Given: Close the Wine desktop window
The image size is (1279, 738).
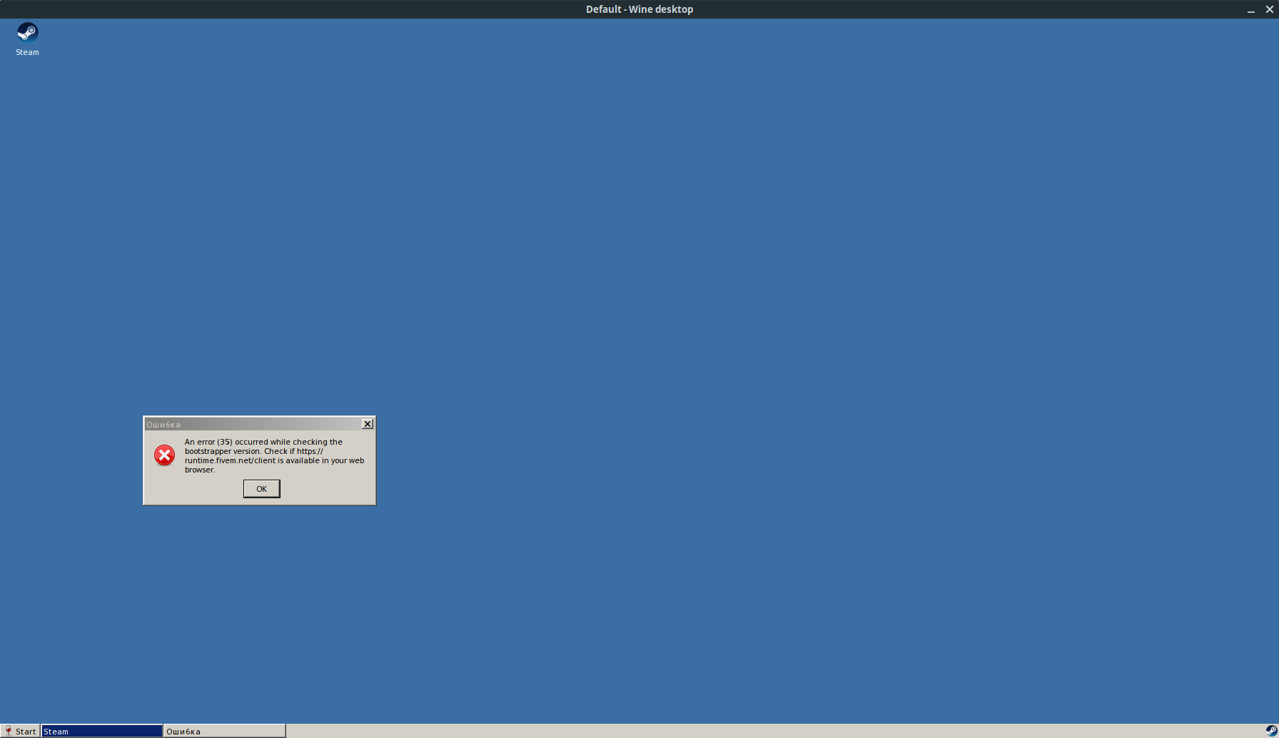Looking at the screenshot, I should point(1270,9).
